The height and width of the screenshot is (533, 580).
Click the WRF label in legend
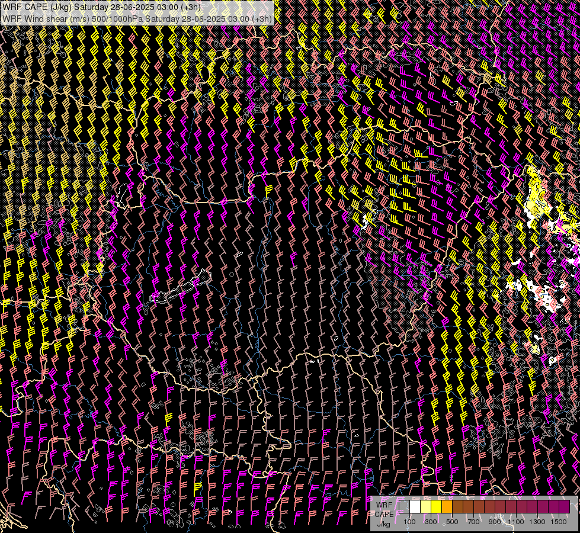pos(384,505)
